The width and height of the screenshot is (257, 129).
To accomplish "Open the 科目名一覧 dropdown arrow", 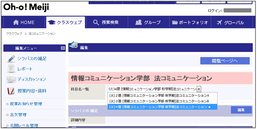I will [x=199, y=89].
